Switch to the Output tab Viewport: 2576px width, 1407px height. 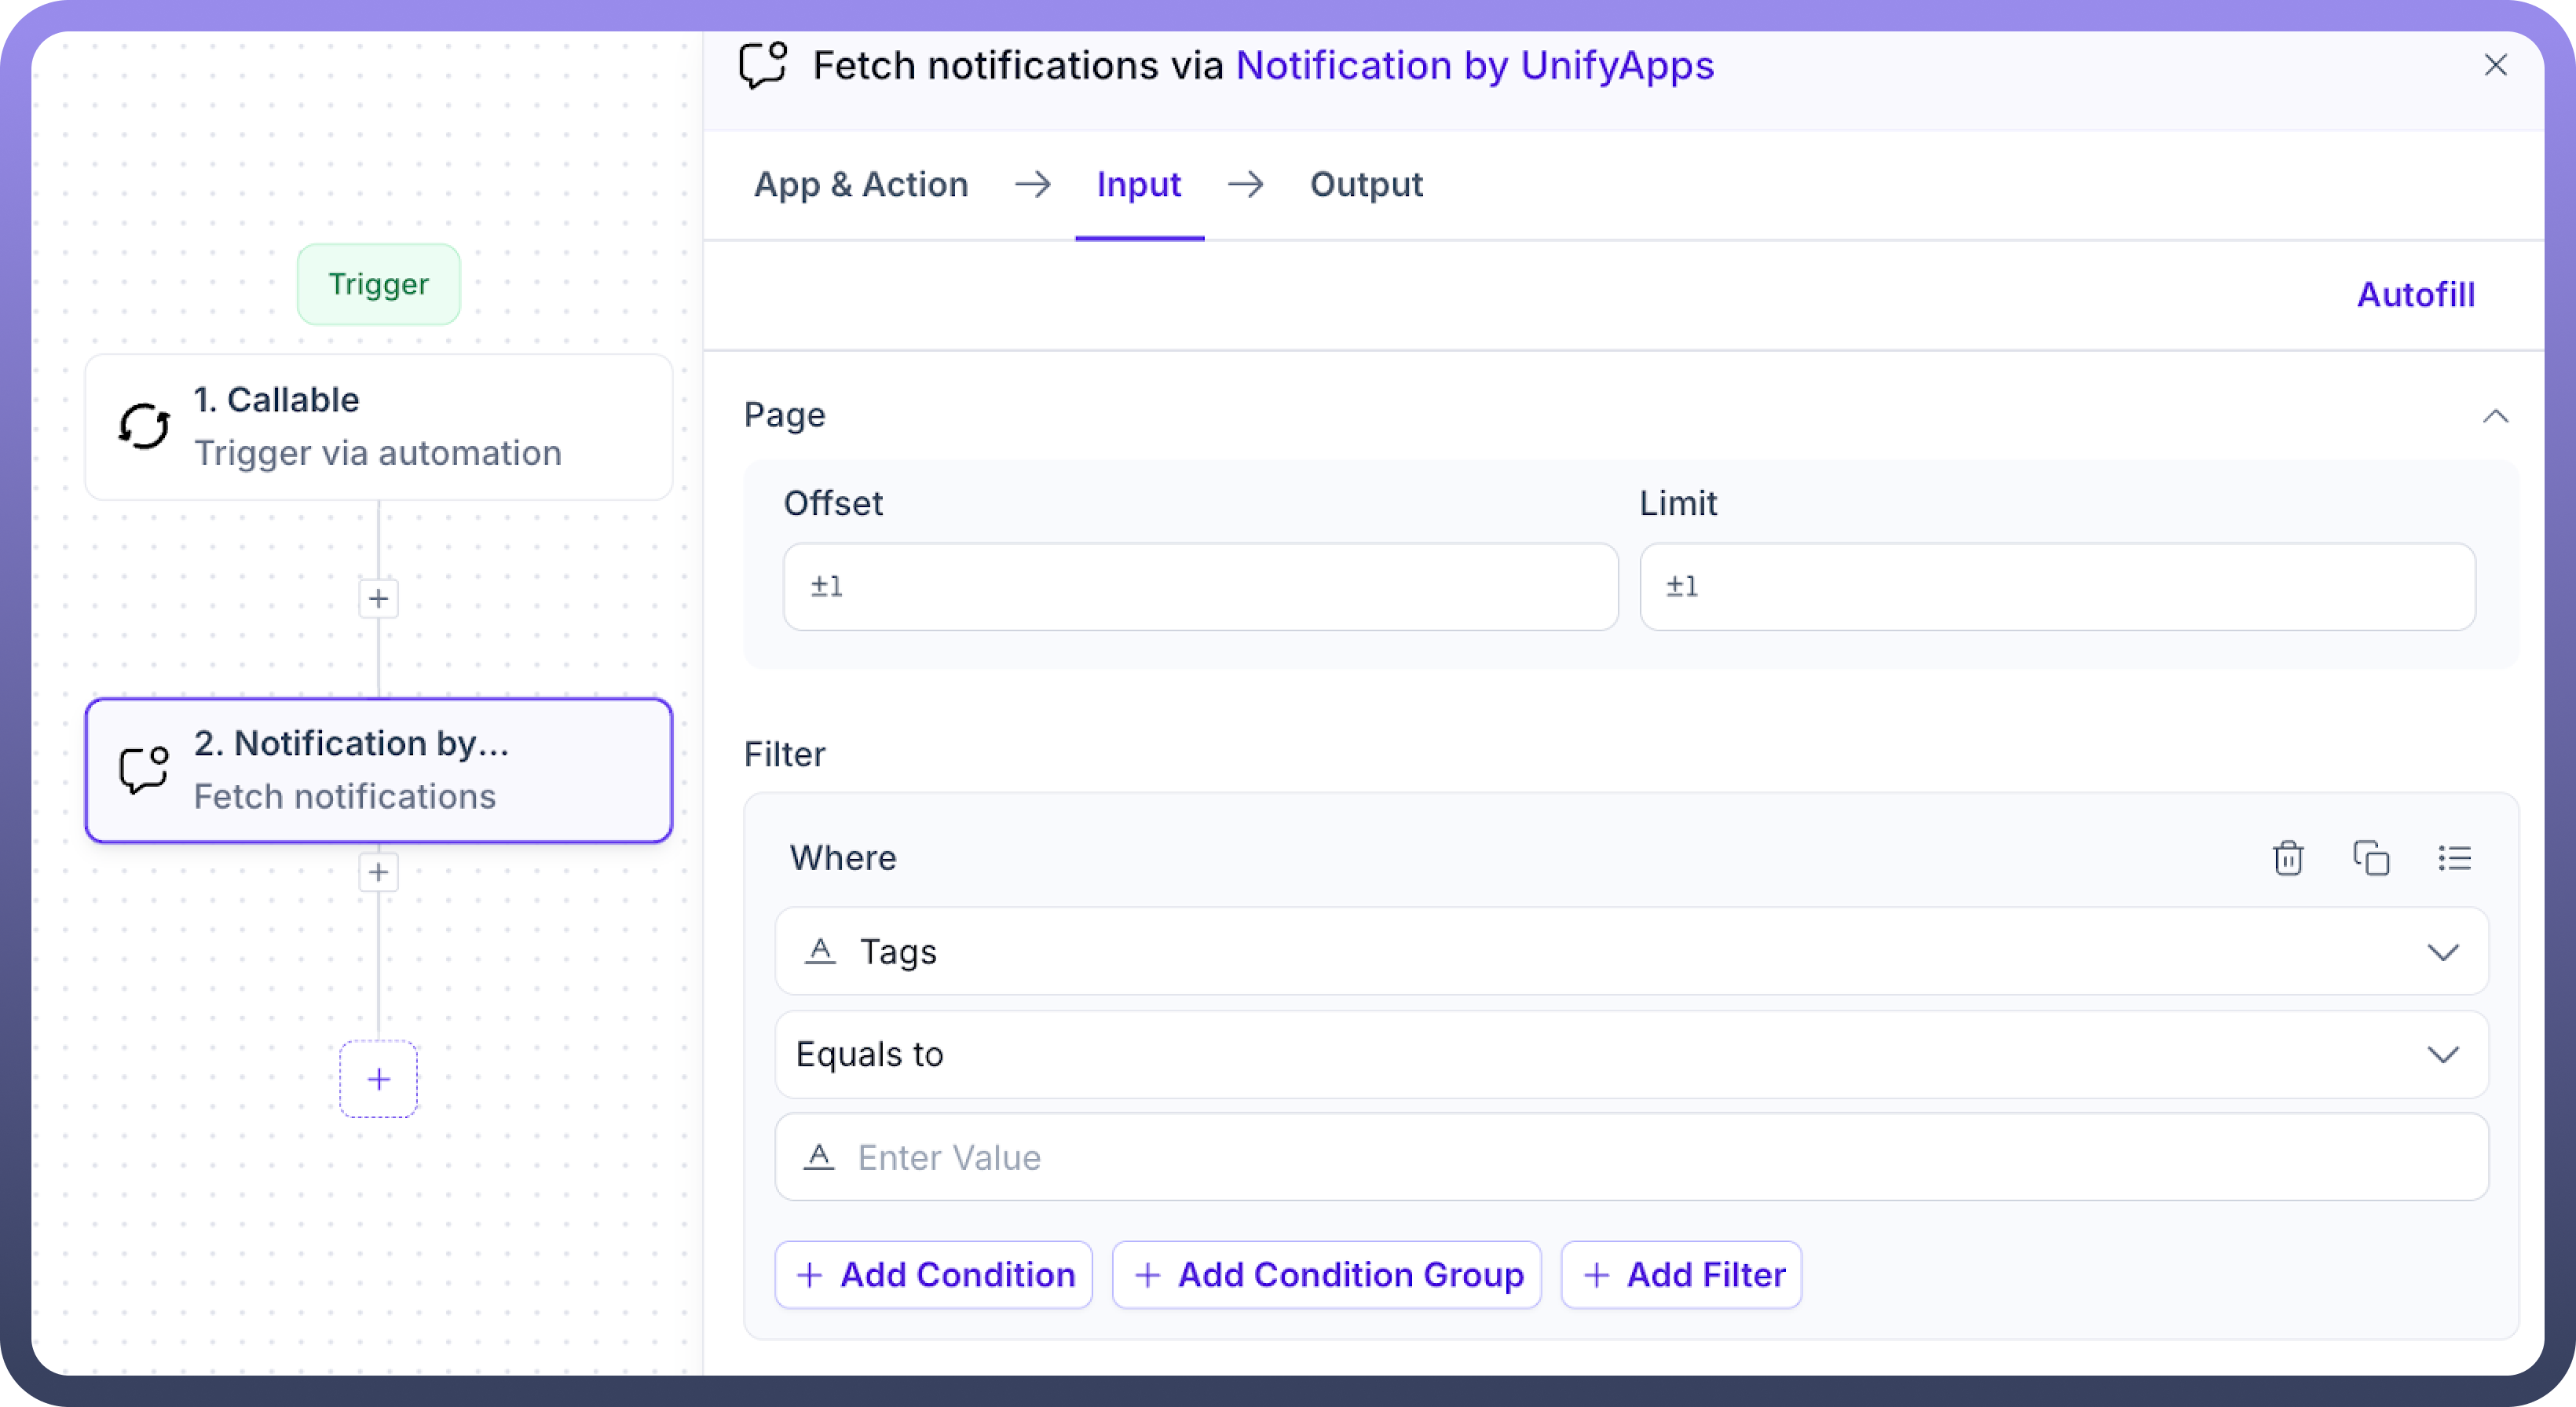click(x=1365, y=184)
